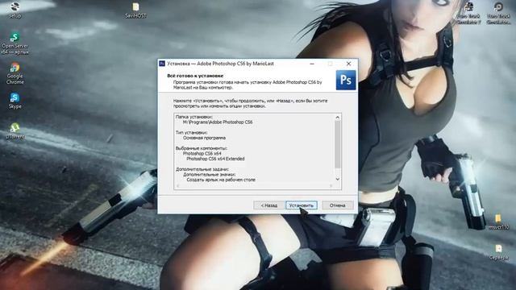Image resolution: width=516 pixels, height=290 pixels.
Task: Launch Open Server x64 shortcut
Action: (15, 43)
